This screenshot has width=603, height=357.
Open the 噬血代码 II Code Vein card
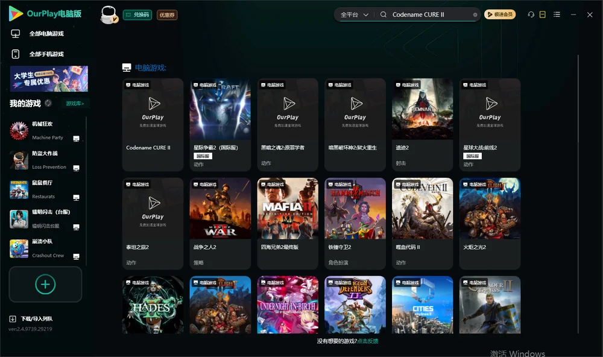[423, 224]
